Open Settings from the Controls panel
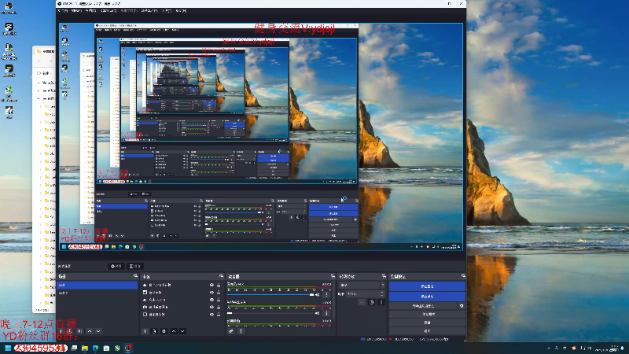This screenshot has height=354, width=629. click(427, 323)
